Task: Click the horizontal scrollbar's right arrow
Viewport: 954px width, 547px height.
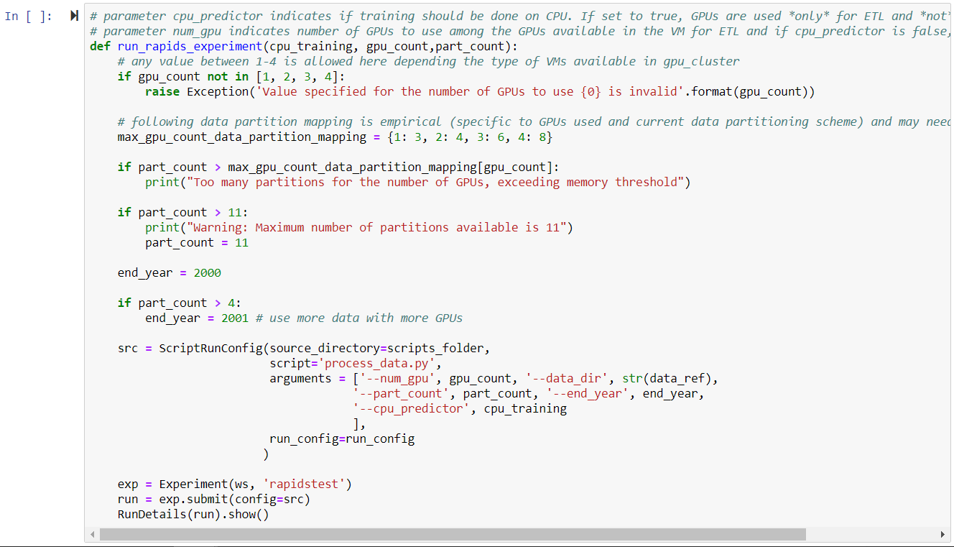Action: pos(943,535)
